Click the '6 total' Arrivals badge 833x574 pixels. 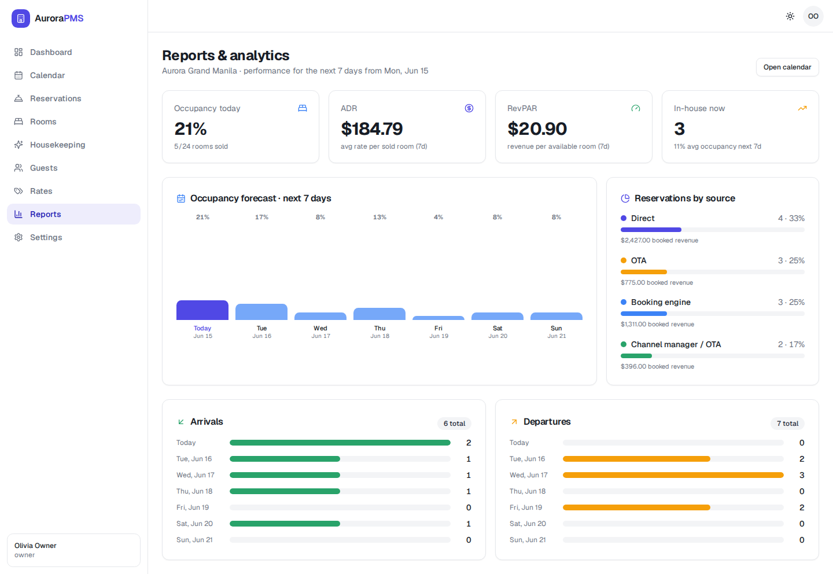(x=455, y=424)
